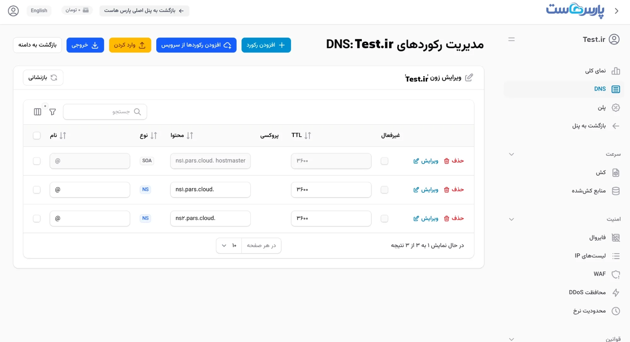
Task: Click the edit pencil icon beside the zone title
Action: point(469,77)
